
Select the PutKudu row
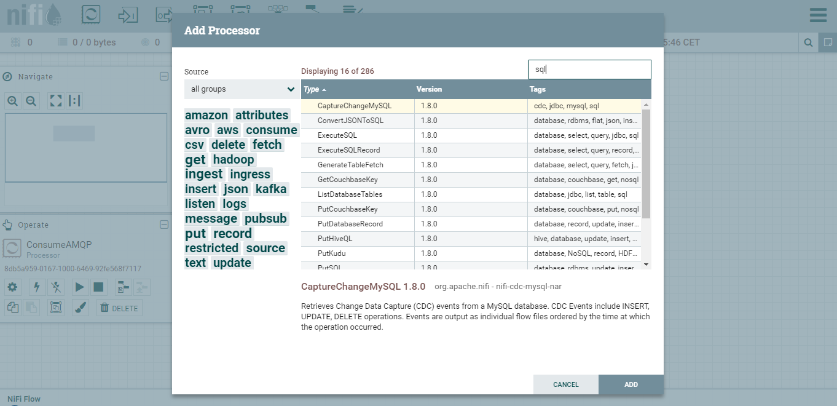(471, 253)
